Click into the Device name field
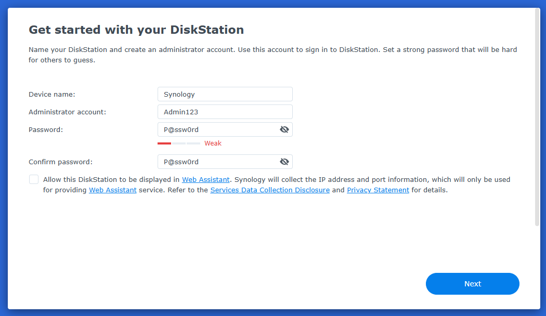This screenshot has height=316, width=546. point(225,94)
